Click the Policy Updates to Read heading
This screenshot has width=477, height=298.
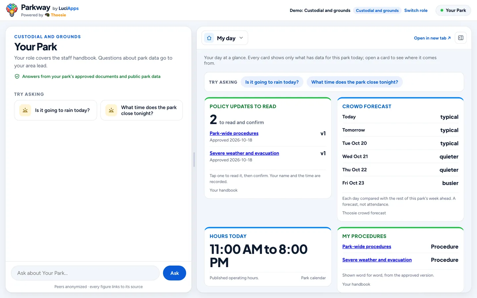click(243, 107)
